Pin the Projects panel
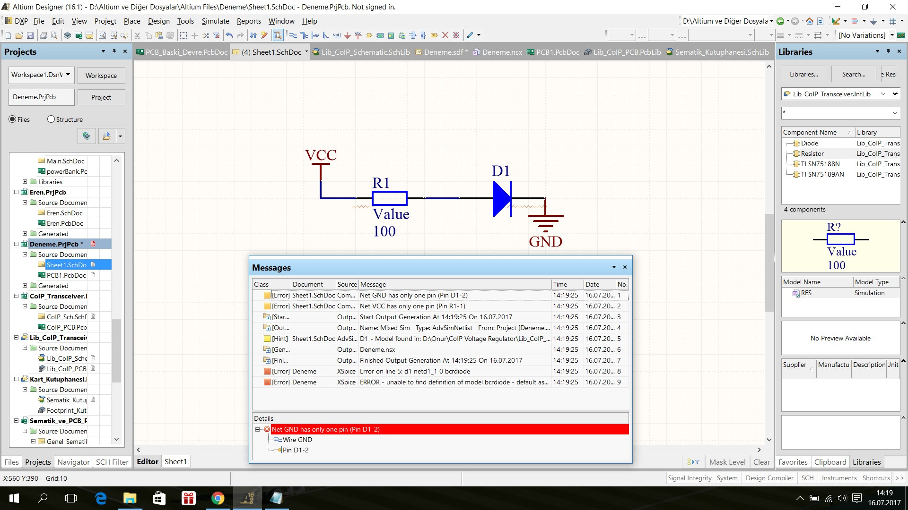This screenshot has width=908, height=510. coord(113,51)
